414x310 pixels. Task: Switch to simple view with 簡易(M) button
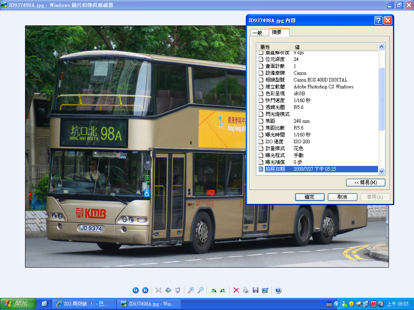365,182
